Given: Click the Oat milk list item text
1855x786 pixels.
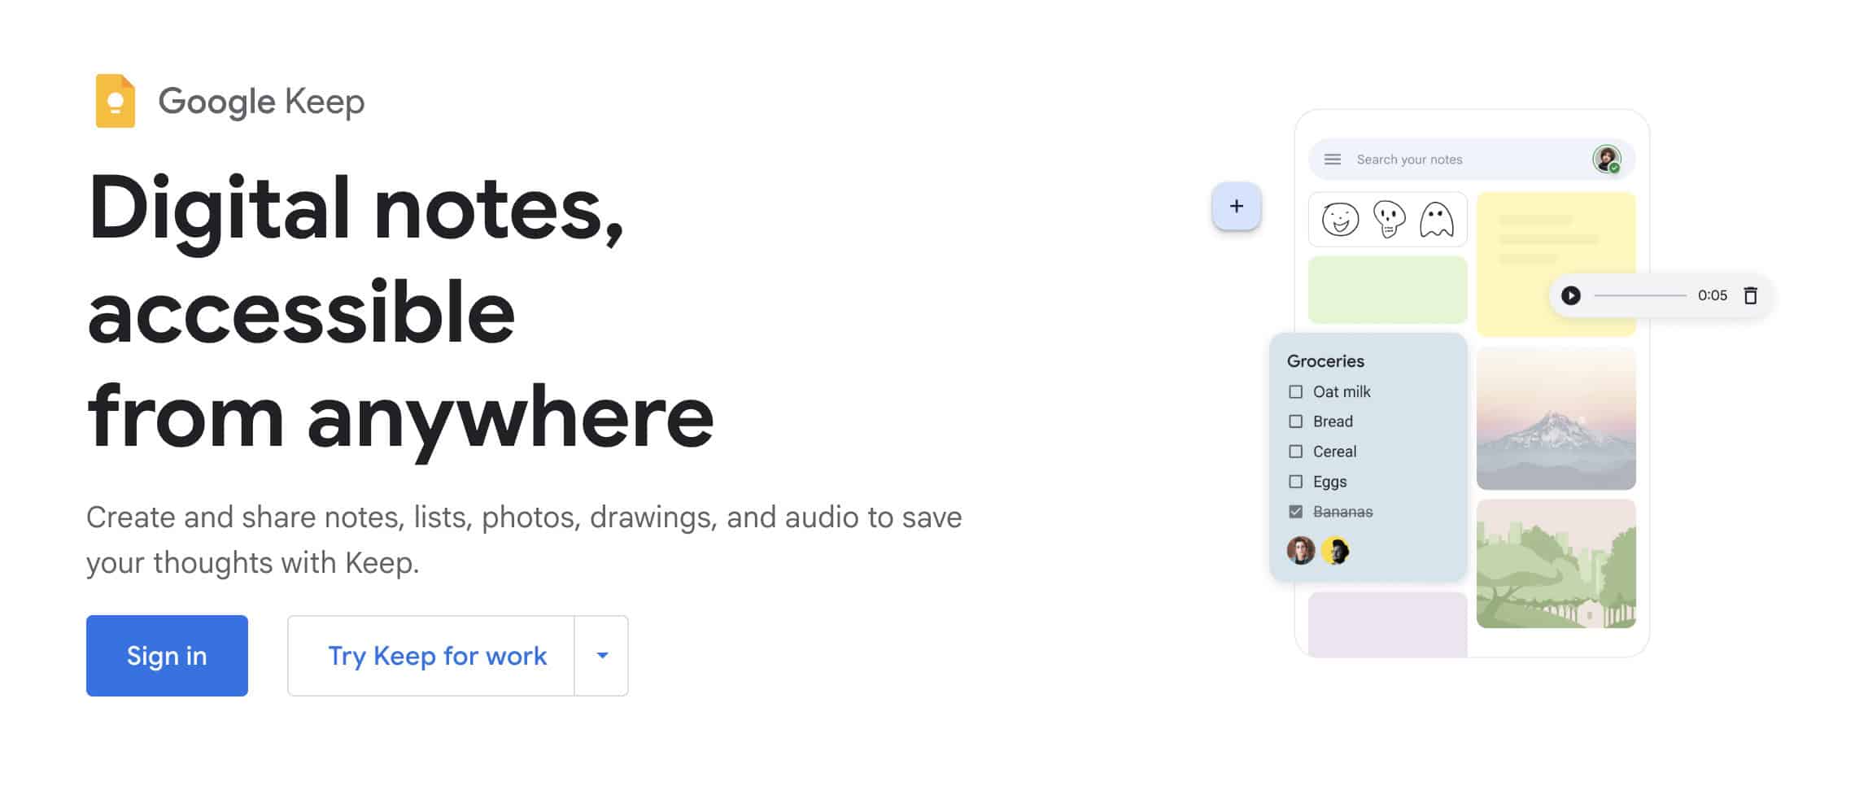Looking at the screenshot, I should click(1342, 392).
